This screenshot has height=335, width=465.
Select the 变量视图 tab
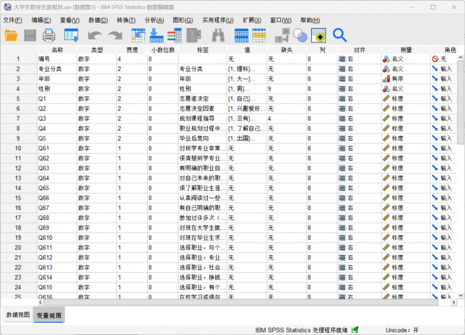coord(49,314)
